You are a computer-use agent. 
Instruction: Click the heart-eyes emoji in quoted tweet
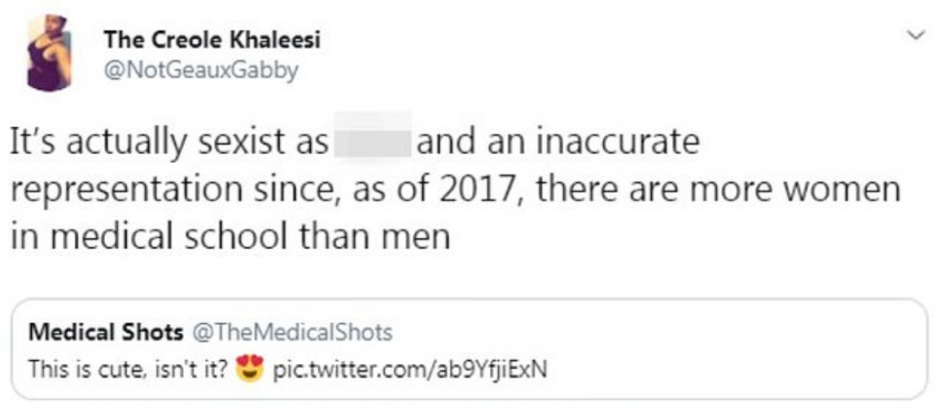click(x=247, y=370)
